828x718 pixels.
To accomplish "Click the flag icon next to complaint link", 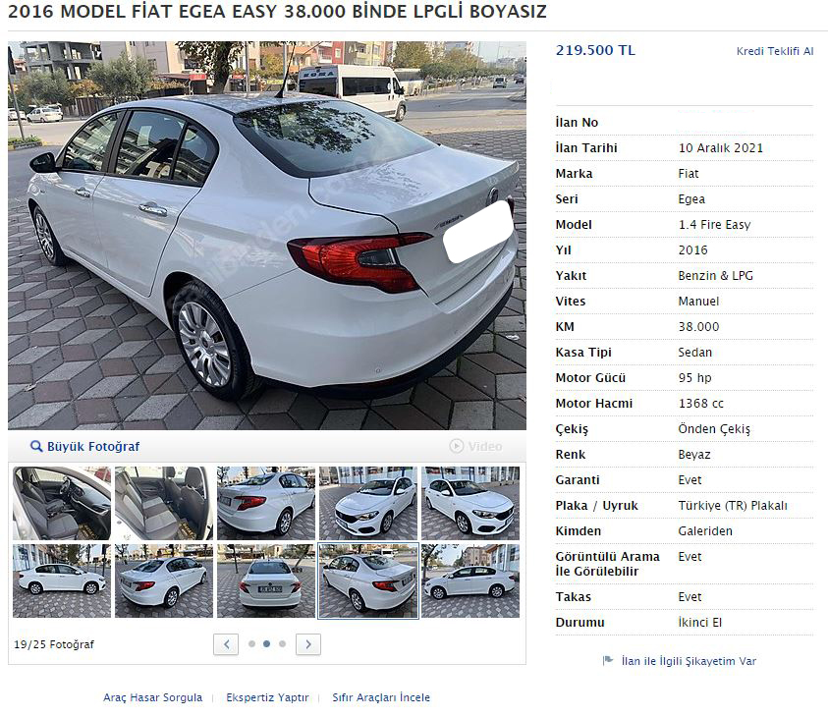I will (608, 660).
